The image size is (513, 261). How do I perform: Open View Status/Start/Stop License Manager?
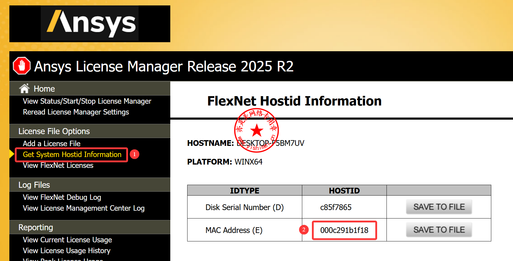coord(87,101)
